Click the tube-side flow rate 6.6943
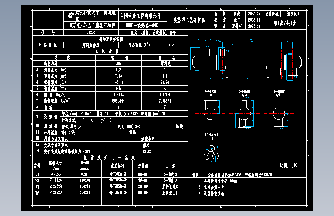This screenshot has width=334, height=216. tap(118, 95)
